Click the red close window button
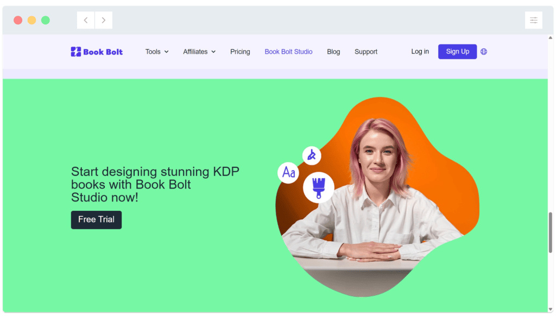Image resolution: width=556 pixels, height=318 pixels. click(x=18, y=20)
